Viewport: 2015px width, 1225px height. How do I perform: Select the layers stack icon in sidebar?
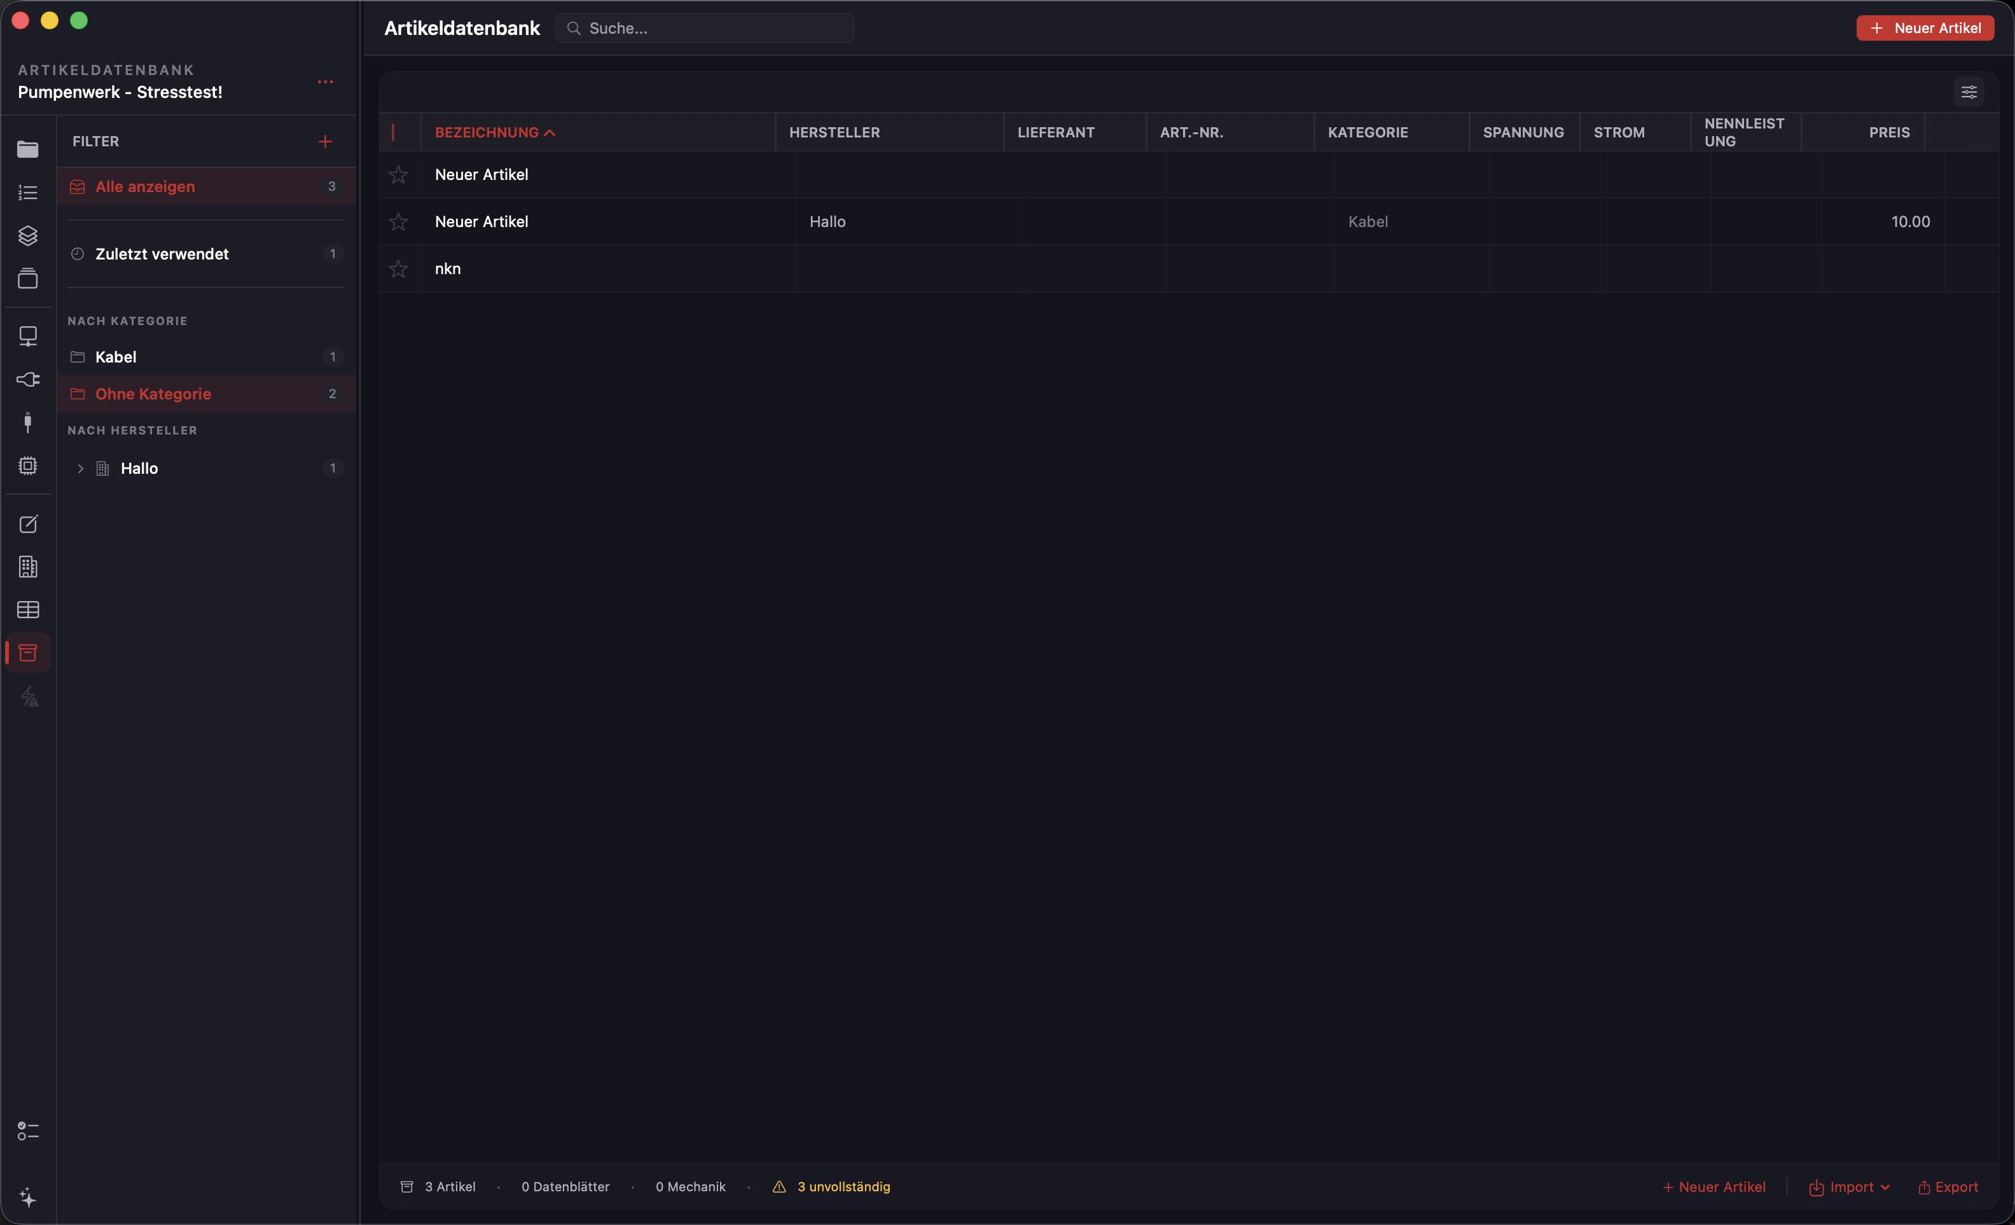pyautogui.click(x=28, y=235)
